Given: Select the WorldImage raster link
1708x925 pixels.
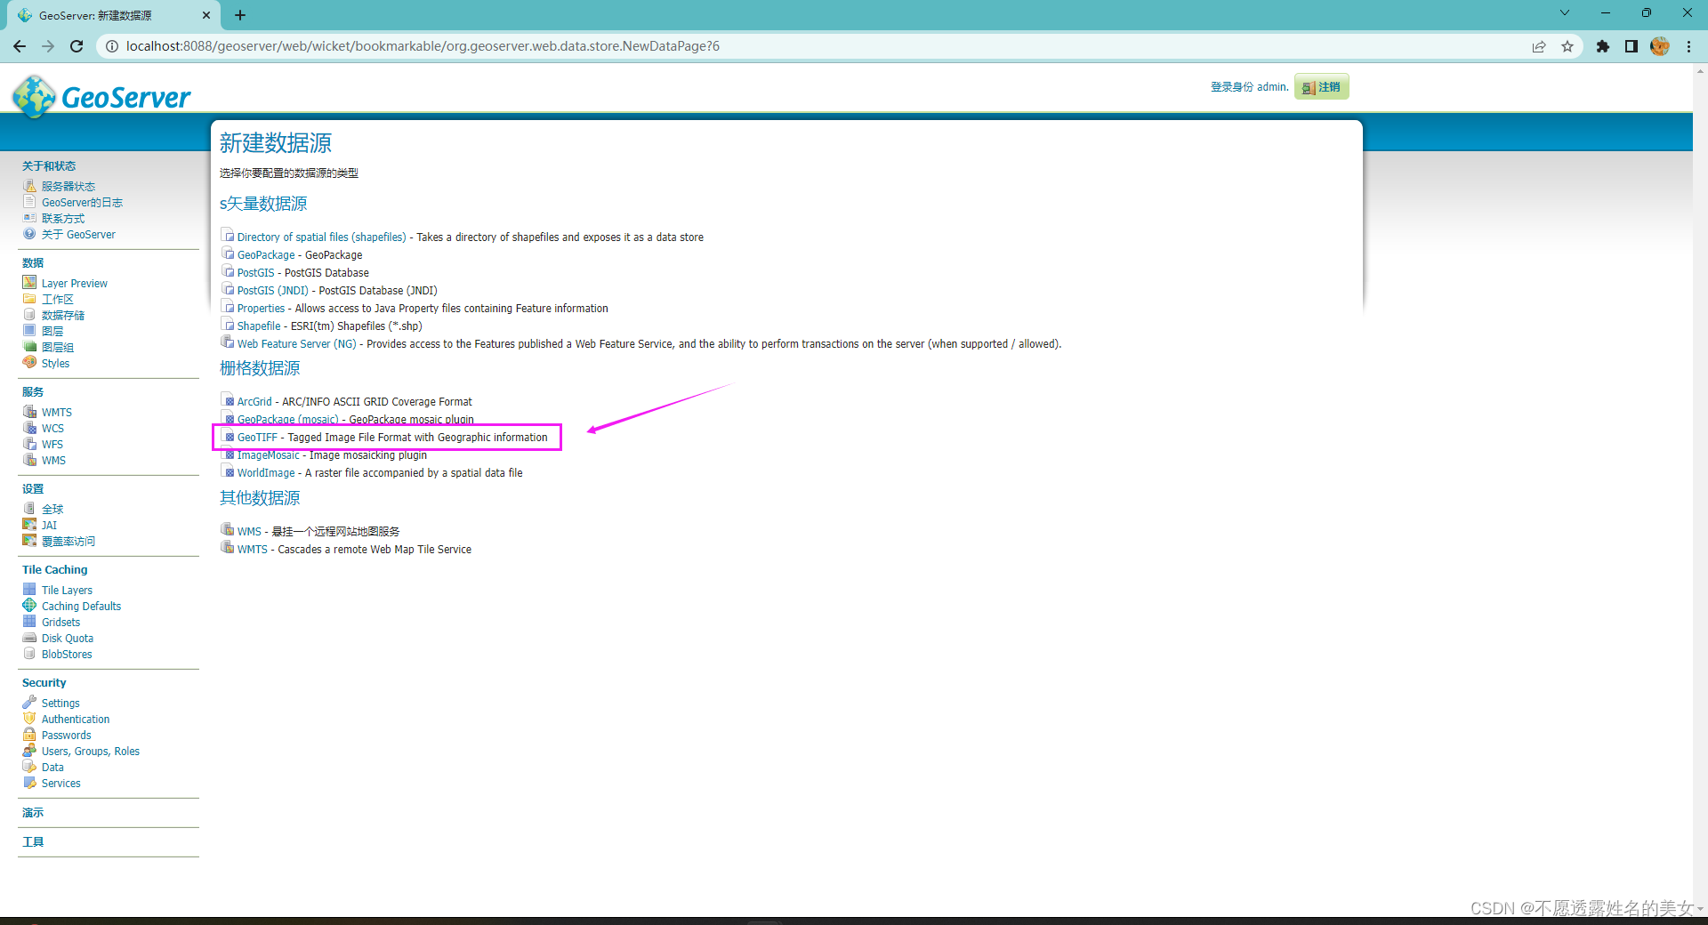Looking at the screenshot, I should pos(266,473).
